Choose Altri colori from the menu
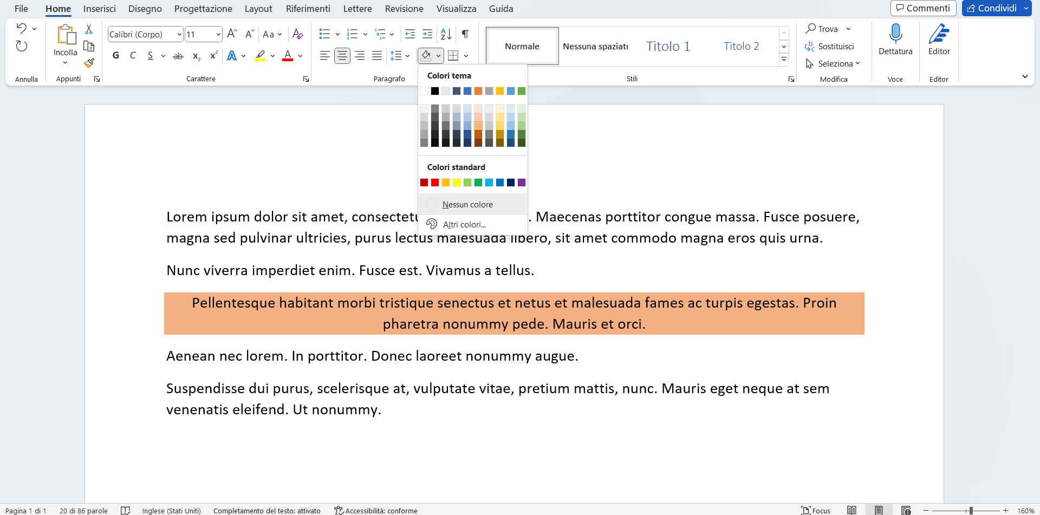The height and width of the screenshot is (515, 1040). coord(464,224)
